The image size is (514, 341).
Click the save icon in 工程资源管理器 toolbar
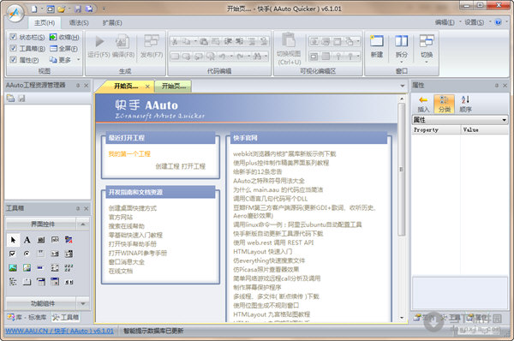pyautogui.click(x=21, y=98)
